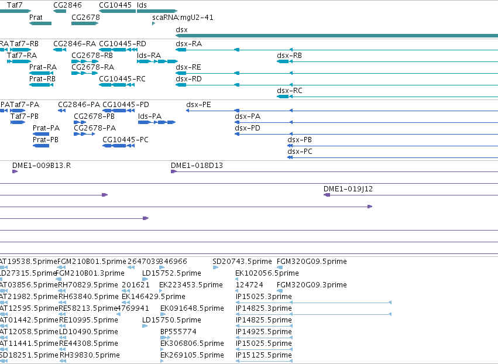Select the Taf7-PB protein label
Viewport: 498px width, 364px height.
tap(25, 116)
